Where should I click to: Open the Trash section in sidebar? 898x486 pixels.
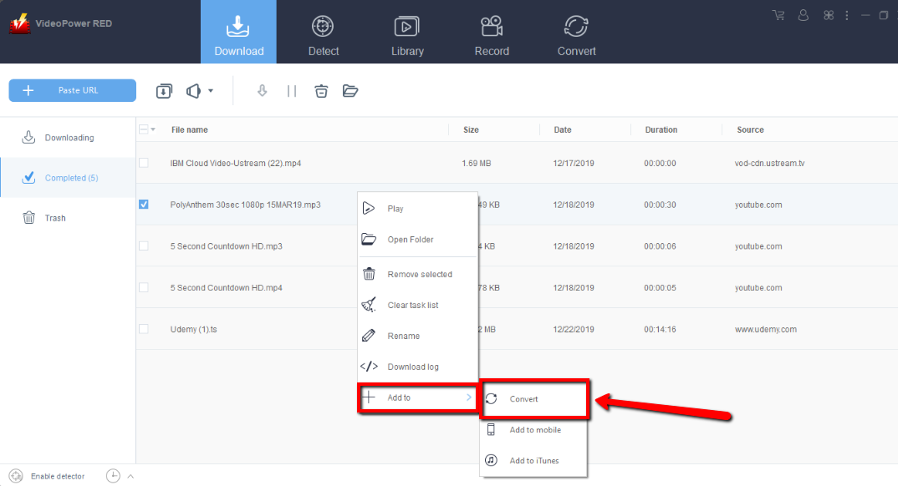55,218
